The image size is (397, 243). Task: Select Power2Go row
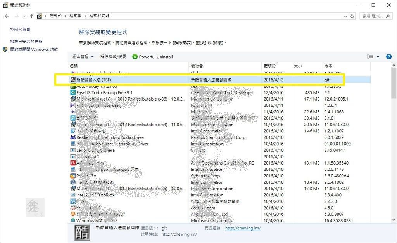click(219, 175)
